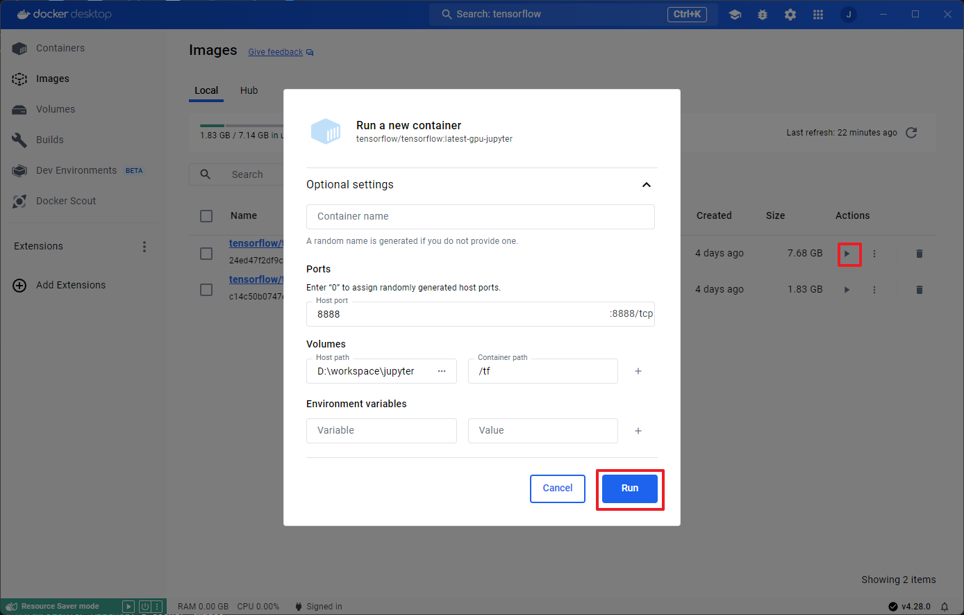Open the apps grid icon in title bar
Viewport: 964px width, 615px height.
point(818,15)
